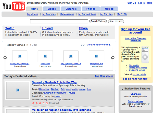Open uploader mzarro's profile link
The width and height of the screenshot is (153, 113).
click(x=58, y=96)
